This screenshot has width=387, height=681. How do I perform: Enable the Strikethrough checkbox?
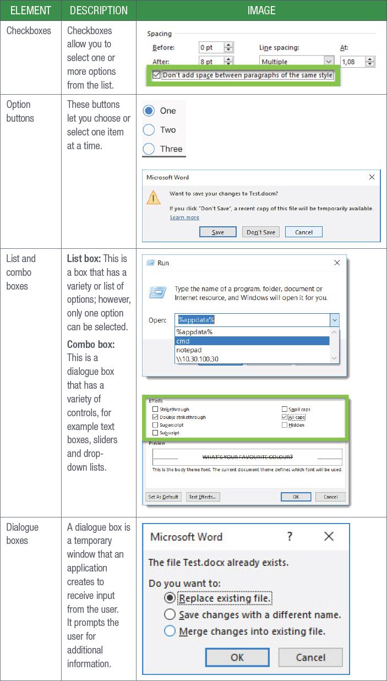tap(155, 410)
